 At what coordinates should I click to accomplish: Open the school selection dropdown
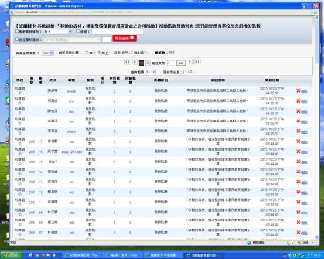coord(72,39)
